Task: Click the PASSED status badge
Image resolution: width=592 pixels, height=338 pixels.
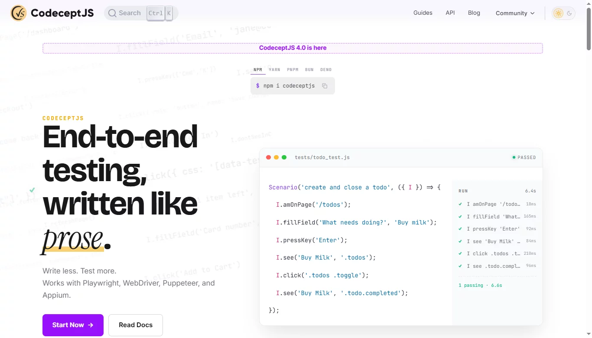Action: 524,157
